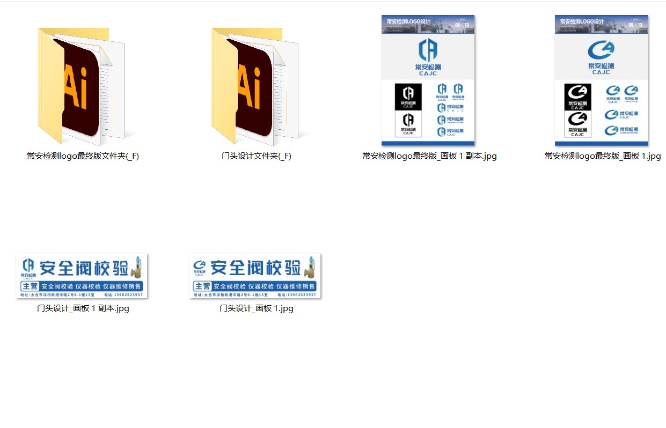Click the filename 门头设计_画板 1.jpg
This screenshot has height=428, width=666.
[x=256, y=308]
